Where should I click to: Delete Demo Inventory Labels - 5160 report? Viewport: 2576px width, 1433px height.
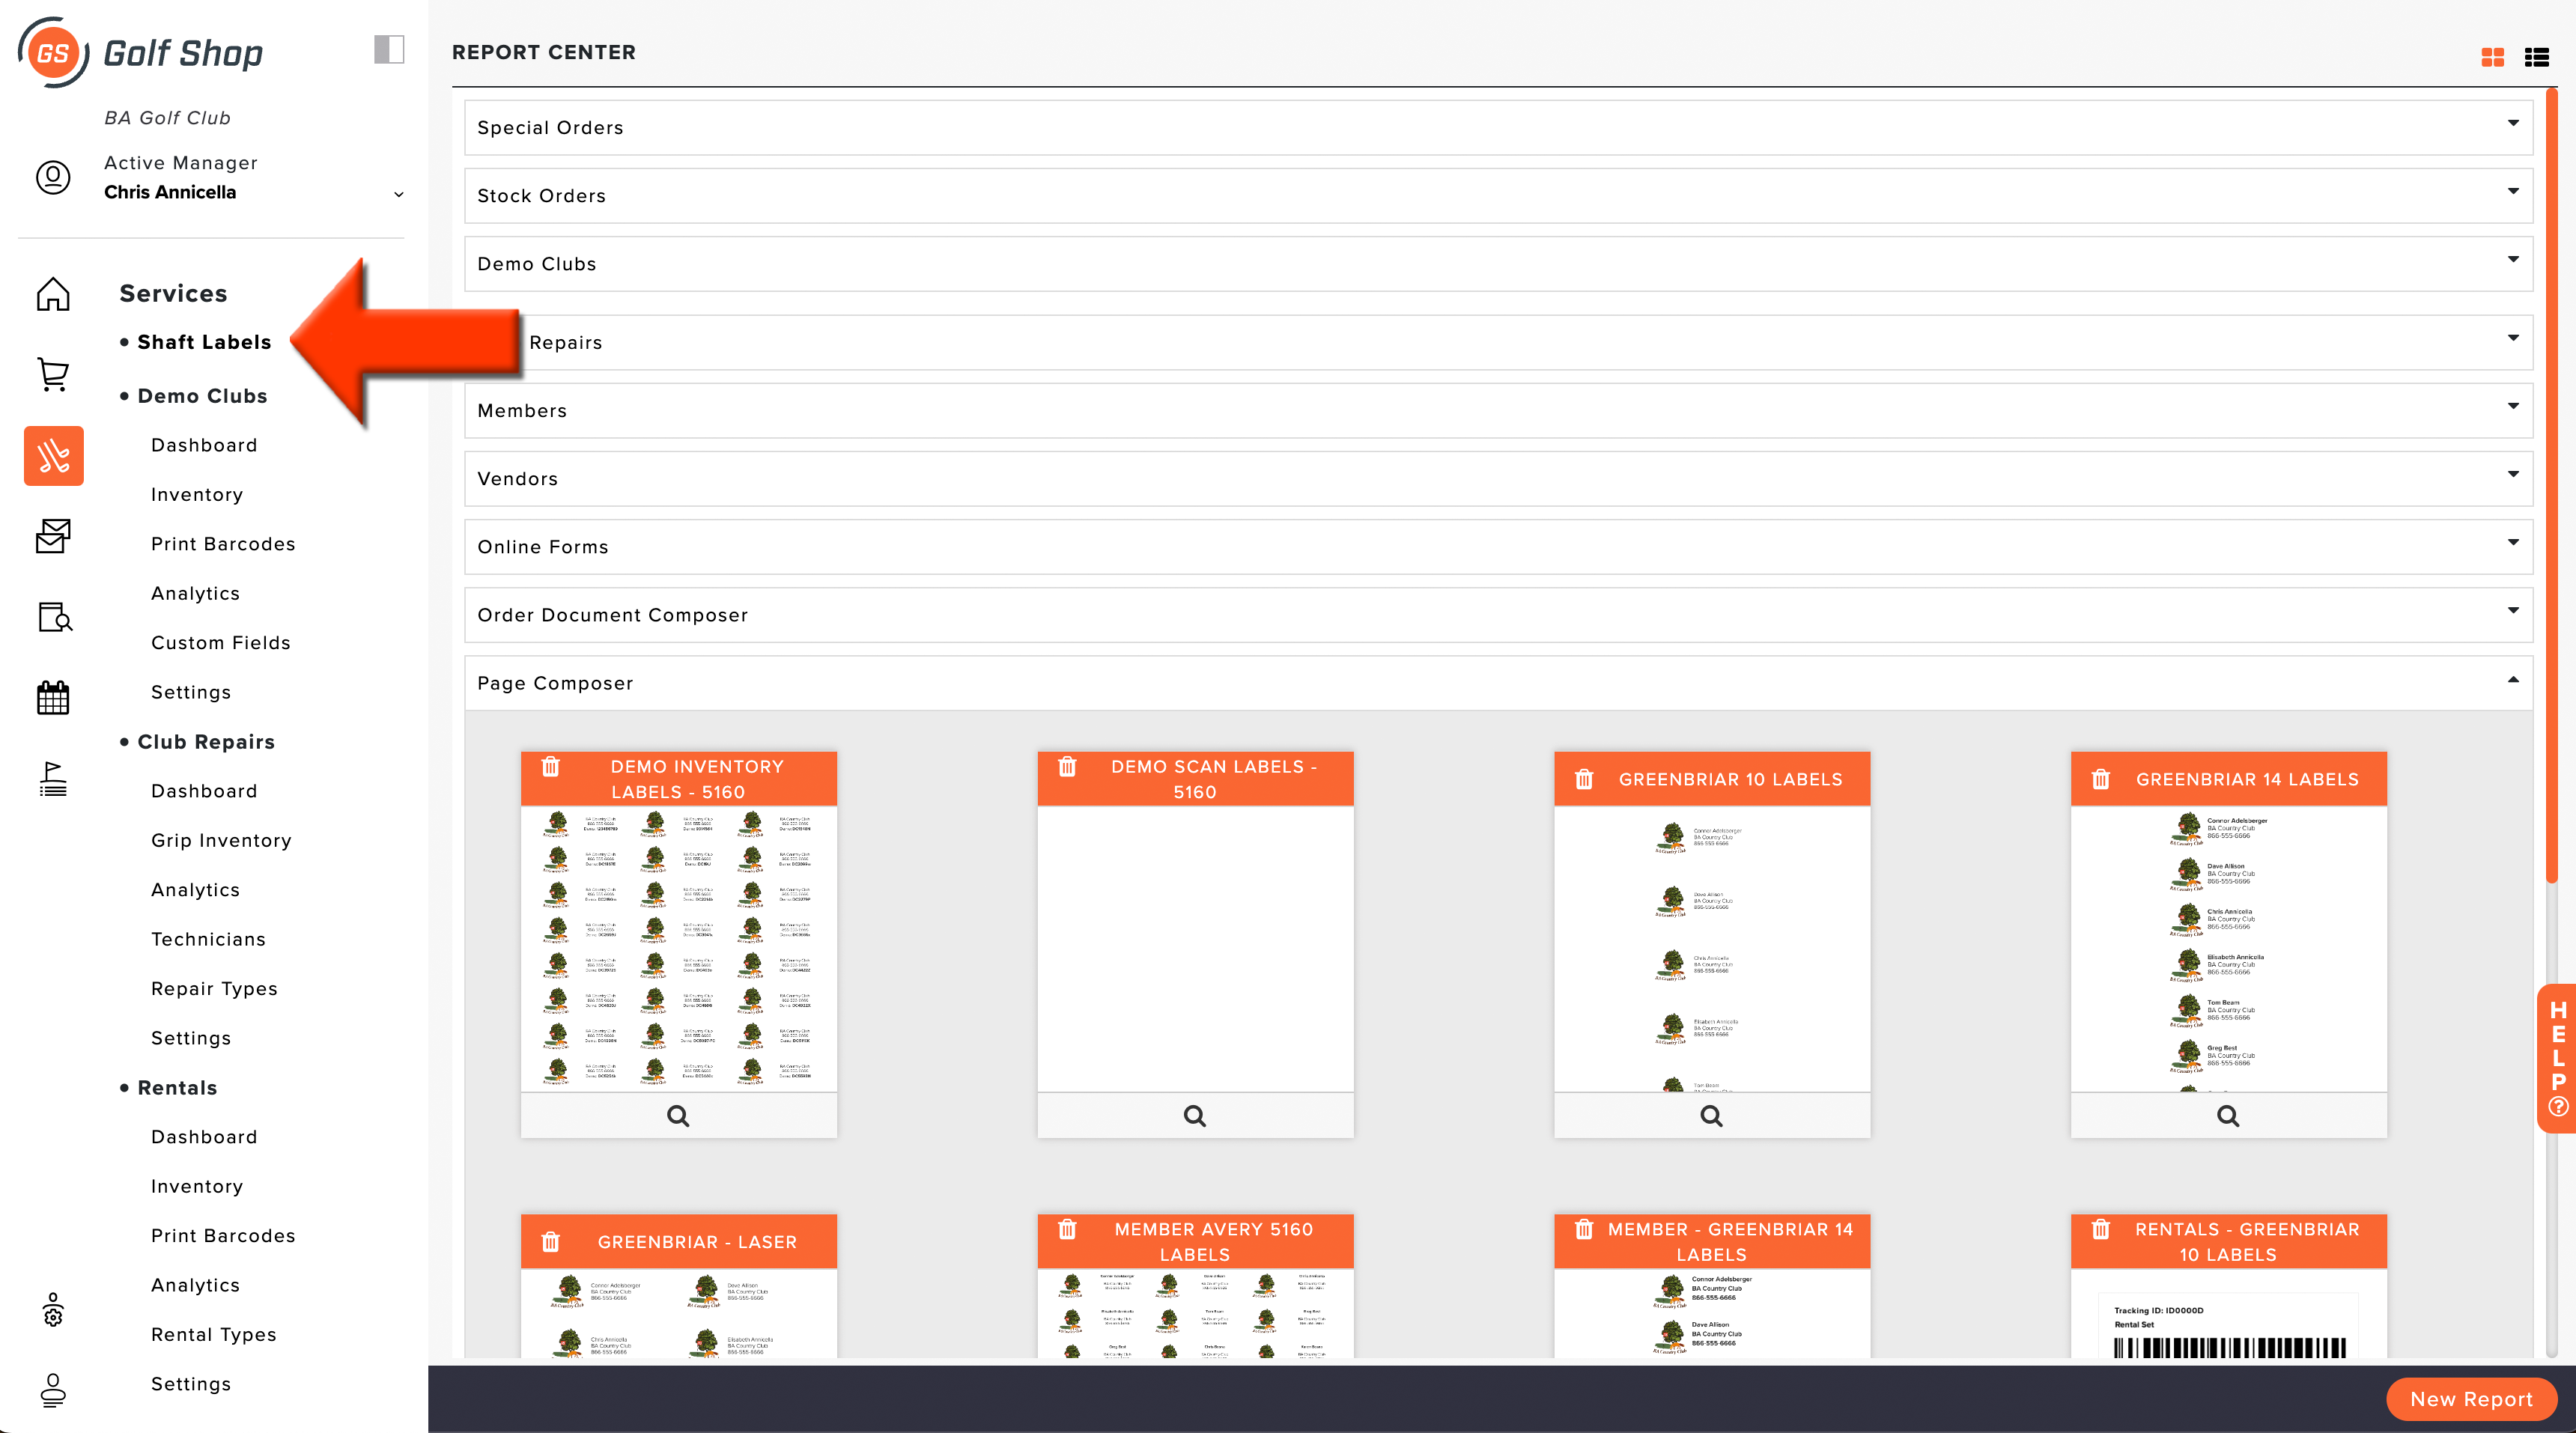(551, 767)
